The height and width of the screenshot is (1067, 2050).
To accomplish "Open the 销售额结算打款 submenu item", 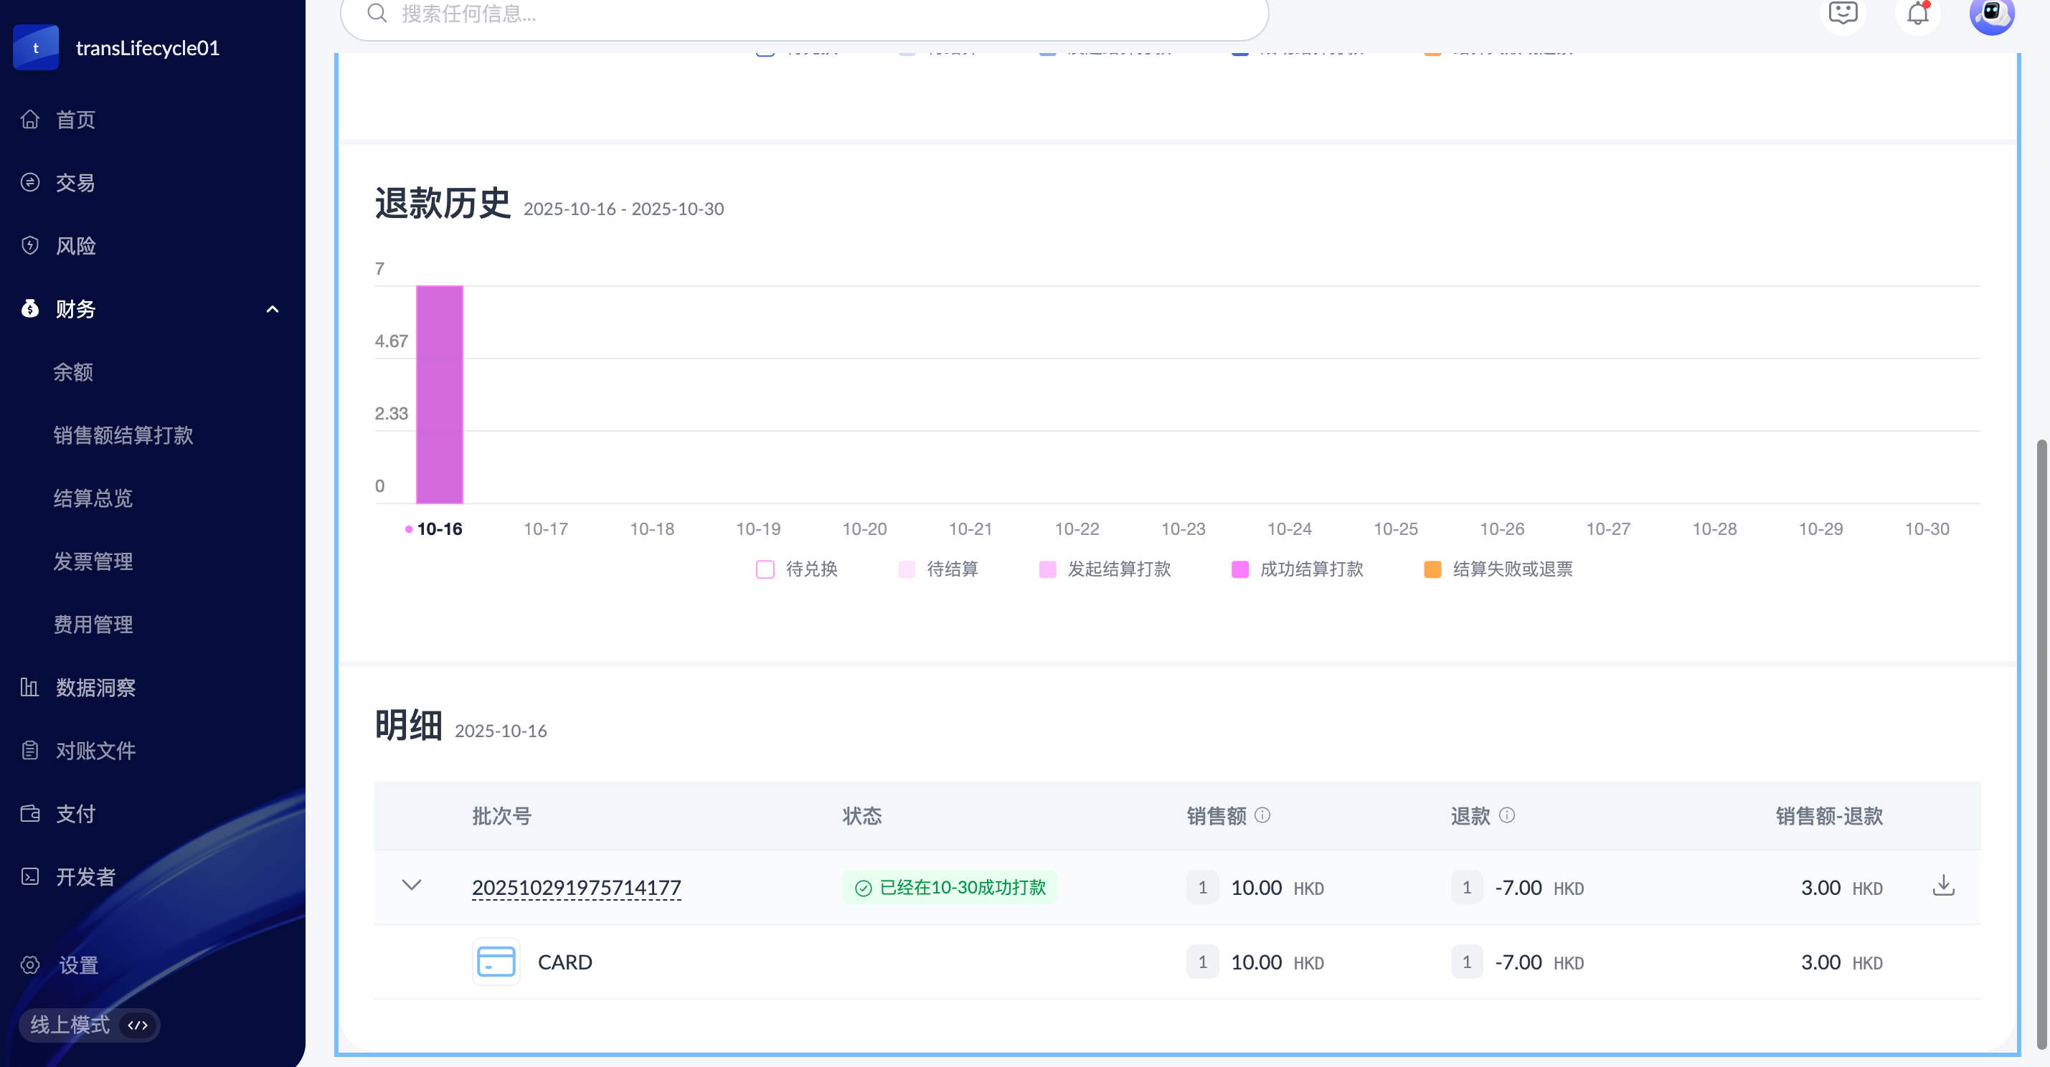I will point(123,435).
